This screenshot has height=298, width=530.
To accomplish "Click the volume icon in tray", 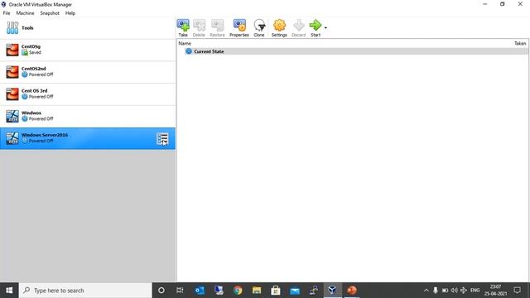I will [x=454, y=291].
